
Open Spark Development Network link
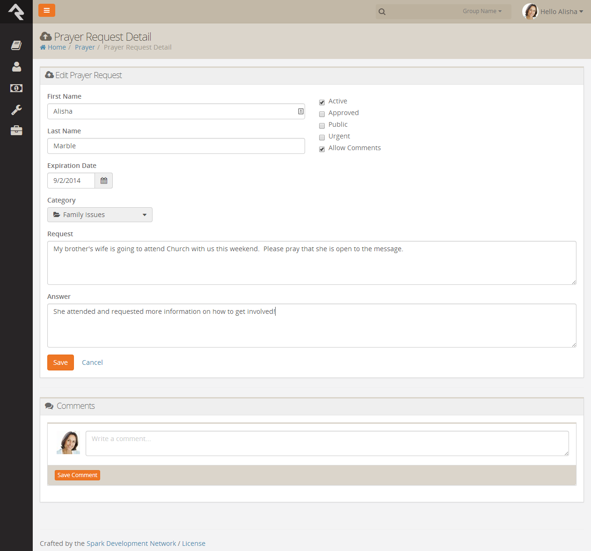click(x=131, y=544)
